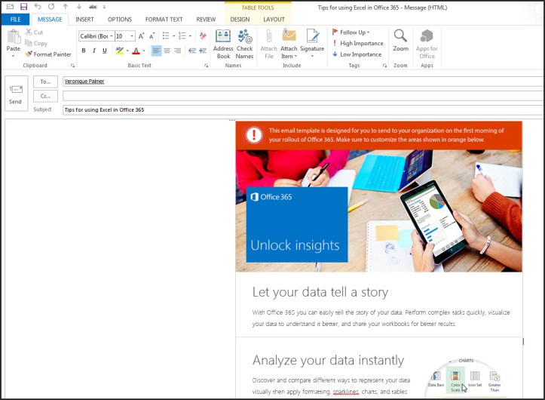The width and height of the screenshot is (545, 400).
Task: Toggle Underline formatting
Action: (105, 51)
